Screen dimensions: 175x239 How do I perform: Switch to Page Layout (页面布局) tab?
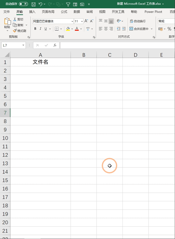click(x=48, y=12)
